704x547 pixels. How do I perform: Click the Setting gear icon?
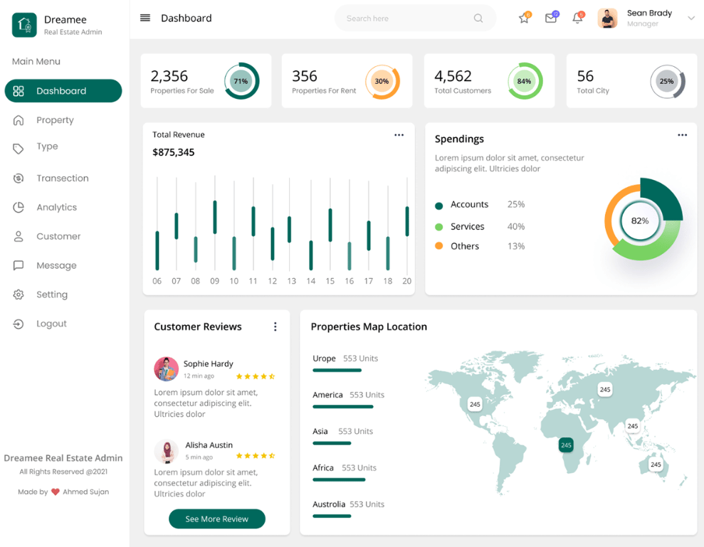(x=19, y=294)
